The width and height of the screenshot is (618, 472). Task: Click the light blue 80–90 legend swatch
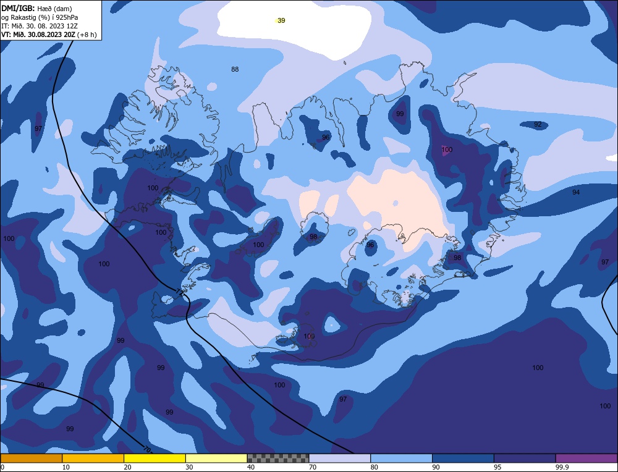click(x=401, y=458)
